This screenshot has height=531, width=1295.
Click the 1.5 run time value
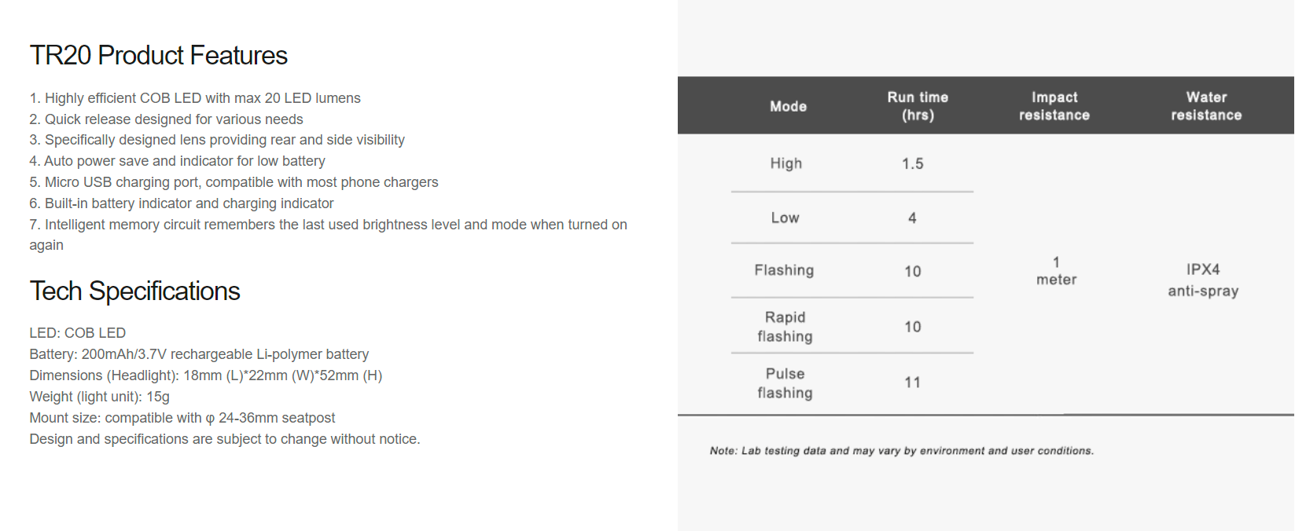point(912,163)
